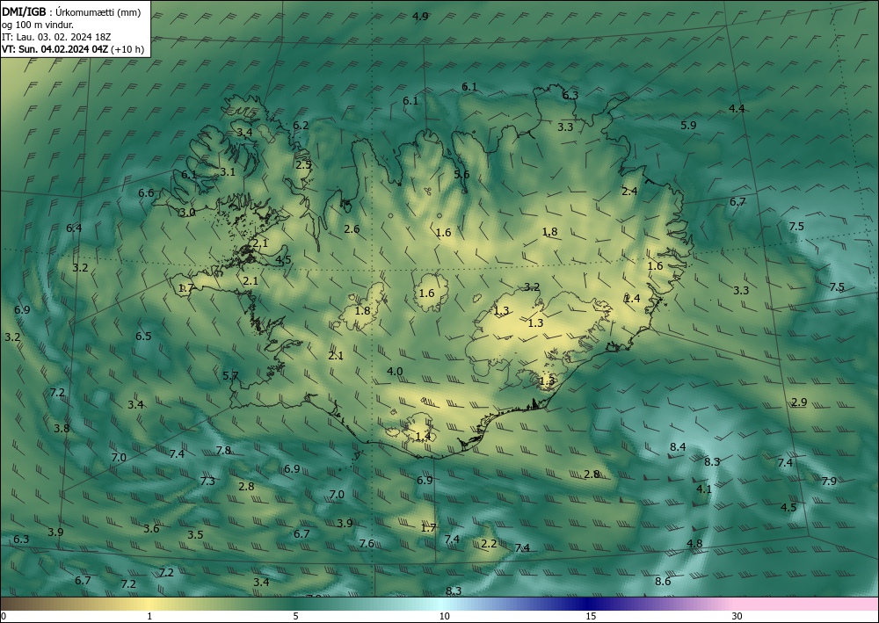Select the 4.0 value label
This screenshot has width=879, height=623.
tap(395, 371)
